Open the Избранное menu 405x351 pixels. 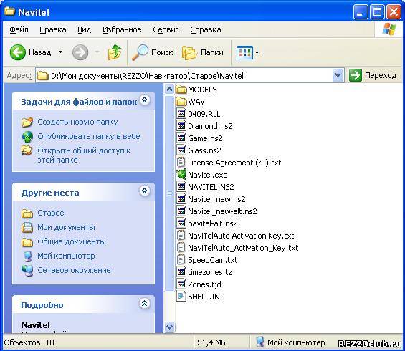pos(122,29)
